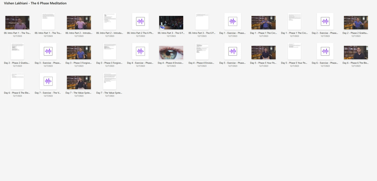Open the Day 7 Value System document icon
The height and width of the screenshot is (181, 377).
click(x=110, y=81)
